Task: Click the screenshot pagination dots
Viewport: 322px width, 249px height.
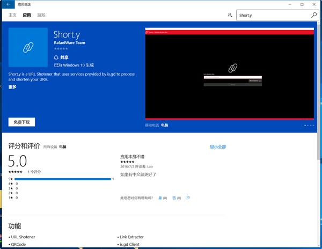Action: point(309,125)
